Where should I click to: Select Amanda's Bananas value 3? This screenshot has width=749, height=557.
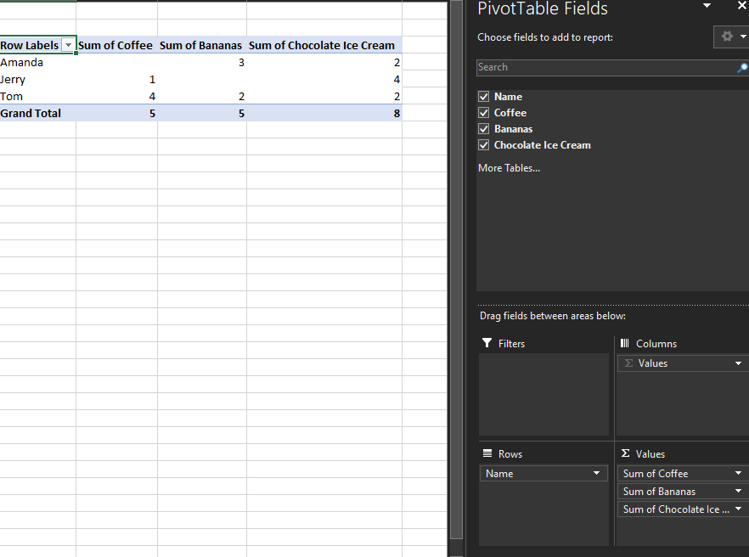point(202,63)
